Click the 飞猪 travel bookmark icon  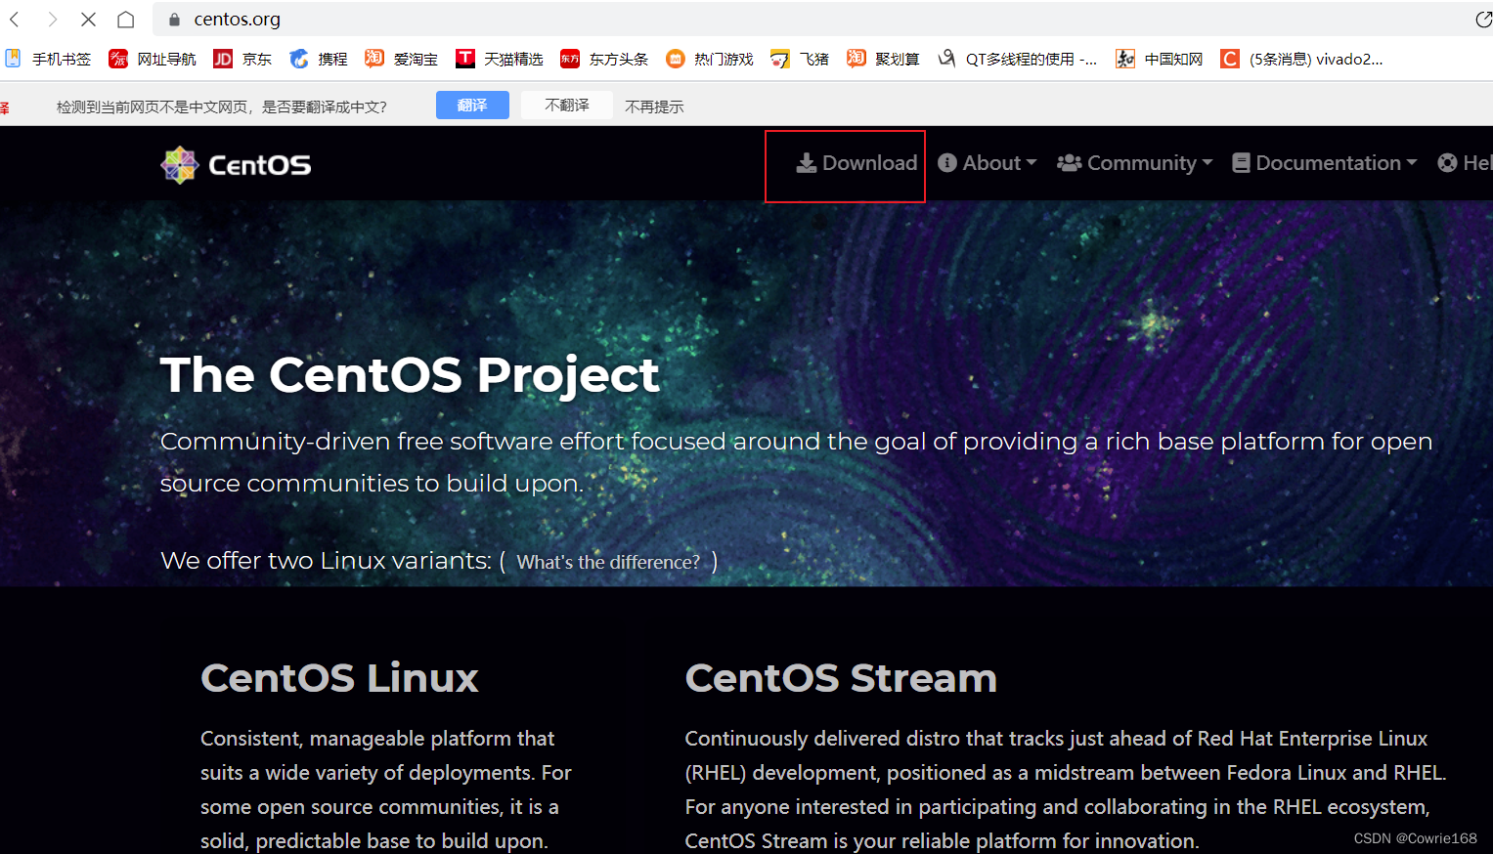[779, 59]
